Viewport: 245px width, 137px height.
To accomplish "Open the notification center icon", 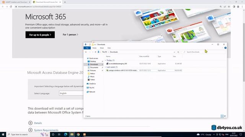I will point(241,134).
